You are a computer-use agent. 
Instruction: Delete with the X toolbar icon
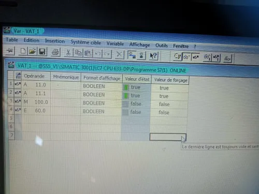[x=119, y=54]
